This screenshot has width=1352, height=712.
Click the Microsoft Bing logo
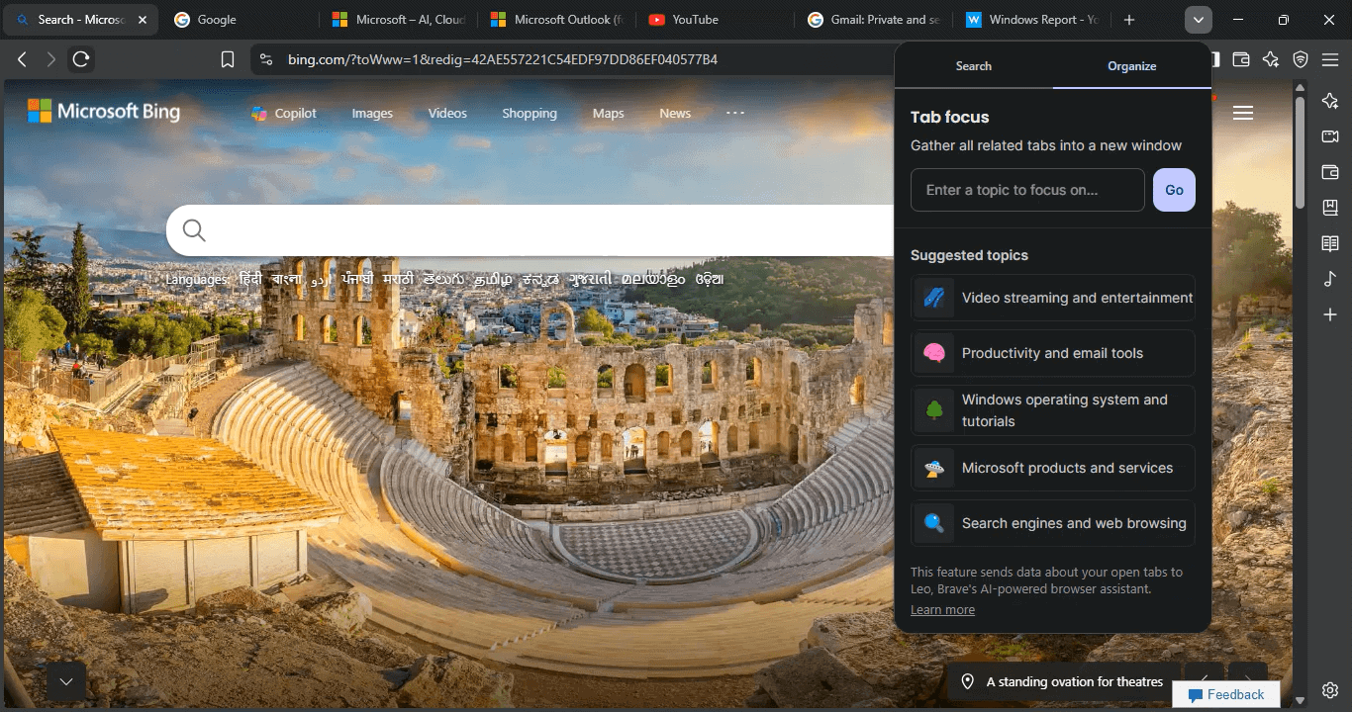point(104,111)
